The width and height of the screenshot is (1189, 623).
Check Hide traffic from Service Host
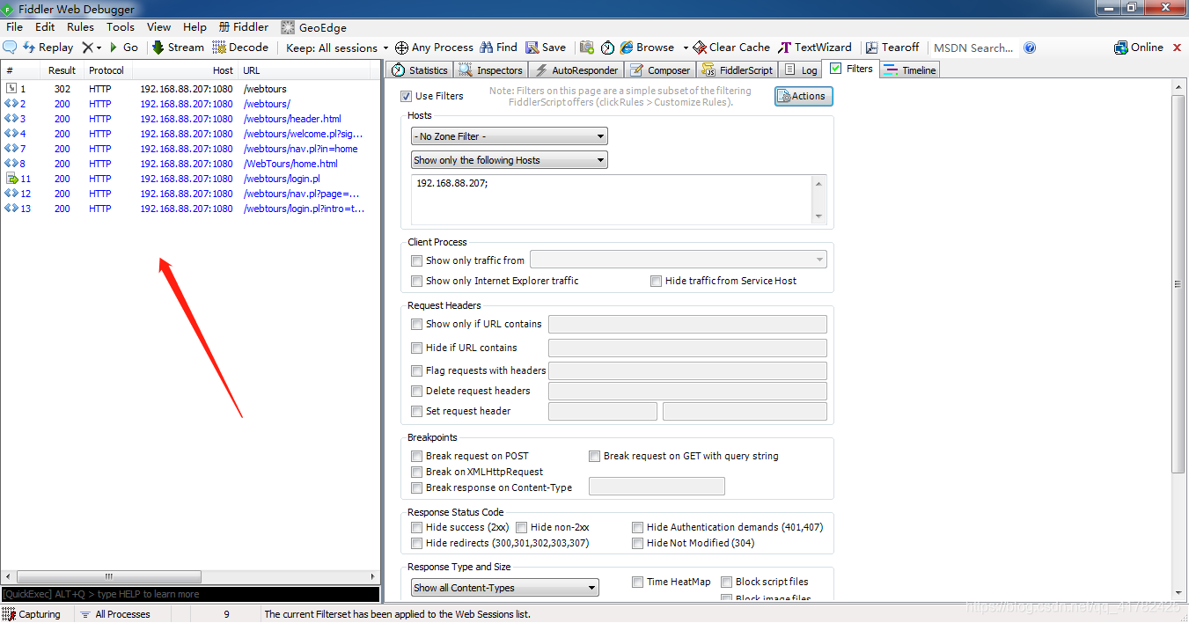pyautogui.click(x=656, y=281)
